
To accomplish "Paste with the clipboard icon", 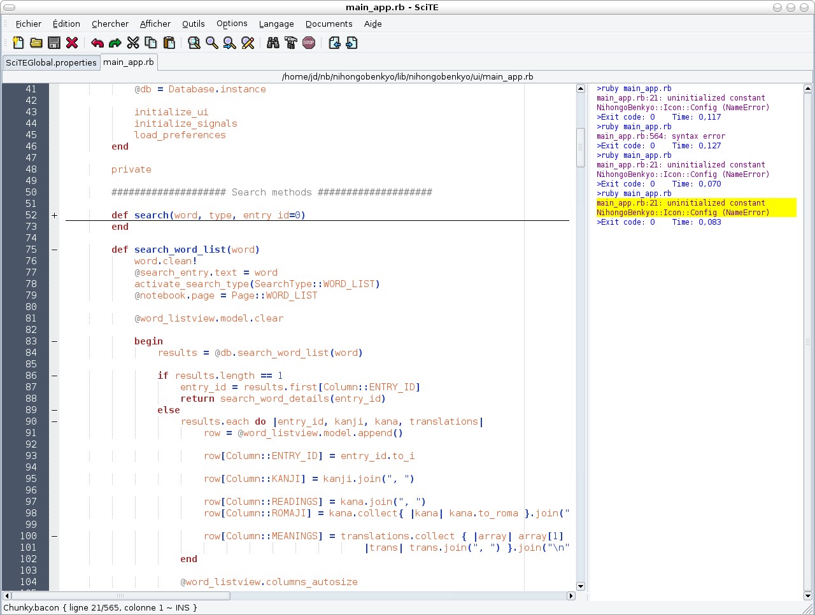I will 169,43.
